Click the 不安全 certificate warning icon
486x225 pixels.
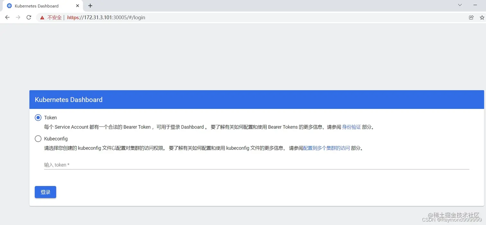point(42,17)
